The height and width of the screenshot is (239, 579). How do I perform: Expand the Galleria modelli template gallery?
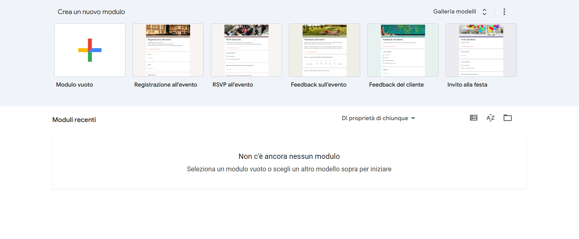pos(460,12)
